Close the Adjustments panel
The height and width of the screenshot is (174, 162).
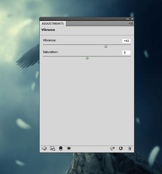point(132,19)
